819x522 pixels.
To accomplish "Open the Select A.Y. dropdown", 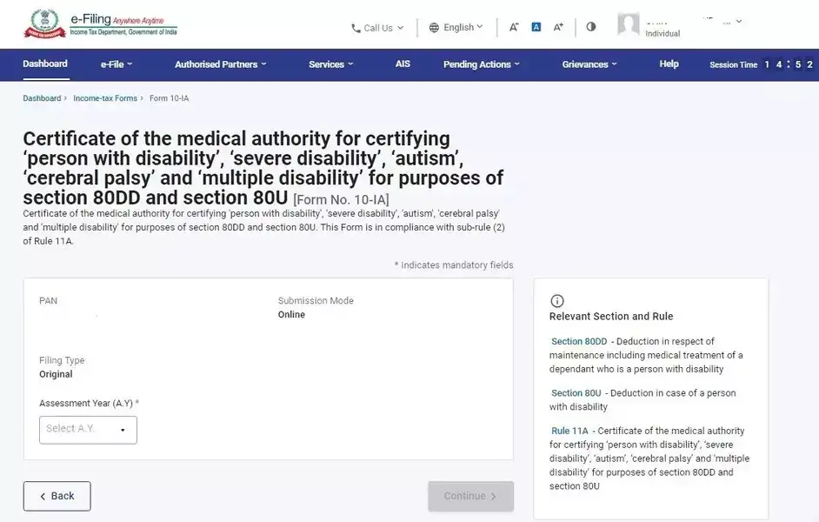I will pyautogui.click(x=87, y=429).
